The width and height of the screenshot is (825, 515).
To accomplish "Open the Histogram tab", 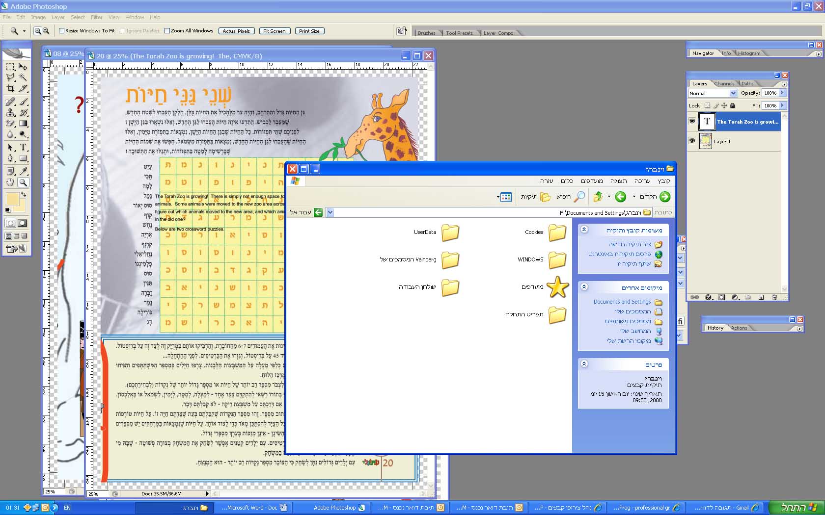I will pyautogui.click(x=749, y=53).
